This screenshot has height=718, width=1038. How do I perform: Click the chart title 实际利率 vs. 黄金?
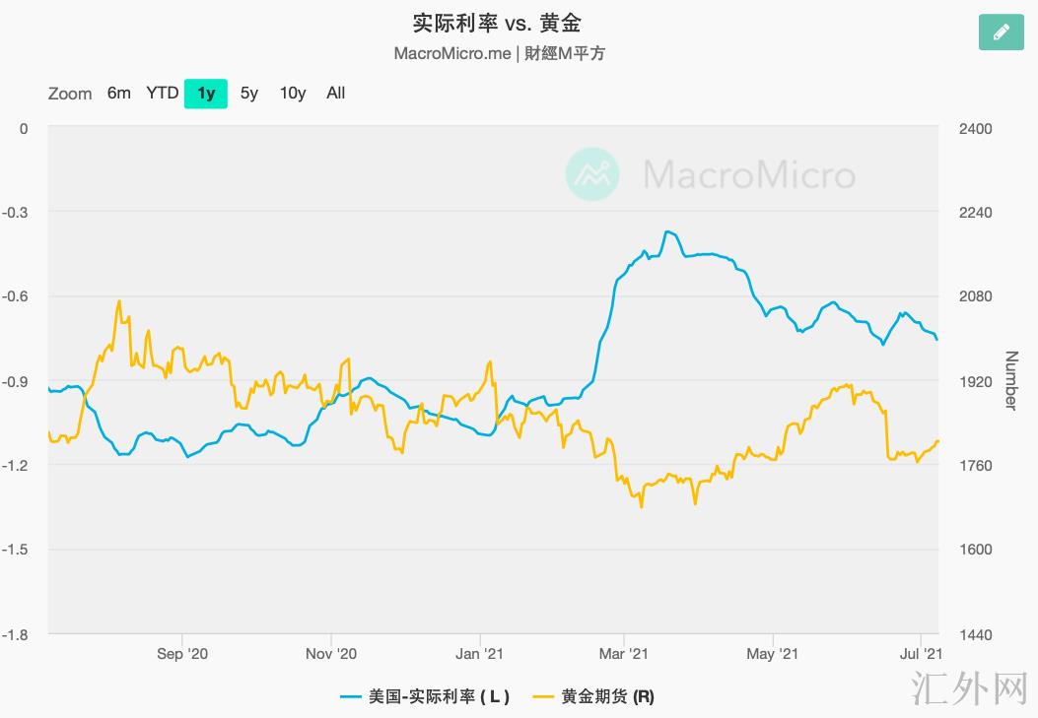(503, 22)
